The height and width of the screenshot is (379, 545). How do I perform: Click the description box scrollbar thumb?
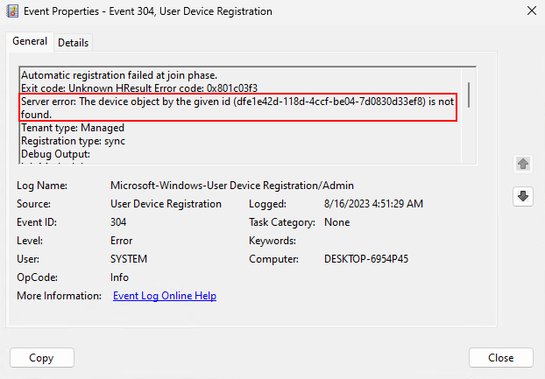pyautogui.click(x=469, y=92)
